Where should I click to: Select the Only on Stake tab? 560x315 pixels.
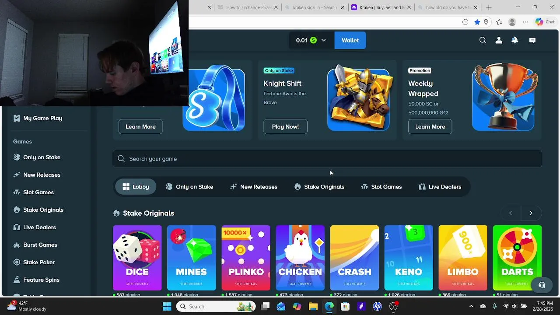(x=189, y=187)
